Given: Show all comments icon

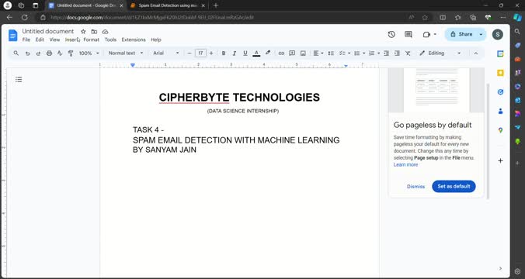Looking at the screenshot, I should pyautogui.click(x=409, y=34).
